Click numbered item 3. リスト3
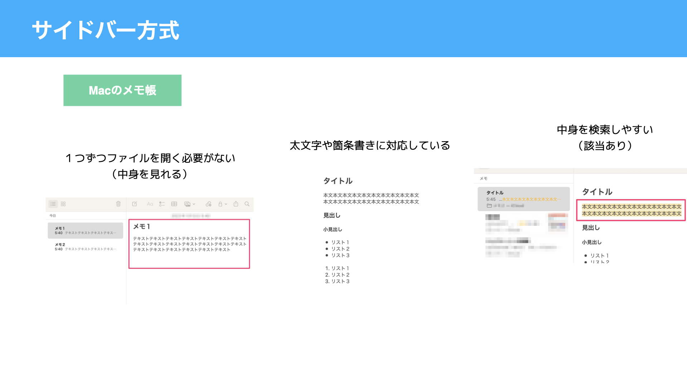The image size is (687, 386). coord(337,281)
